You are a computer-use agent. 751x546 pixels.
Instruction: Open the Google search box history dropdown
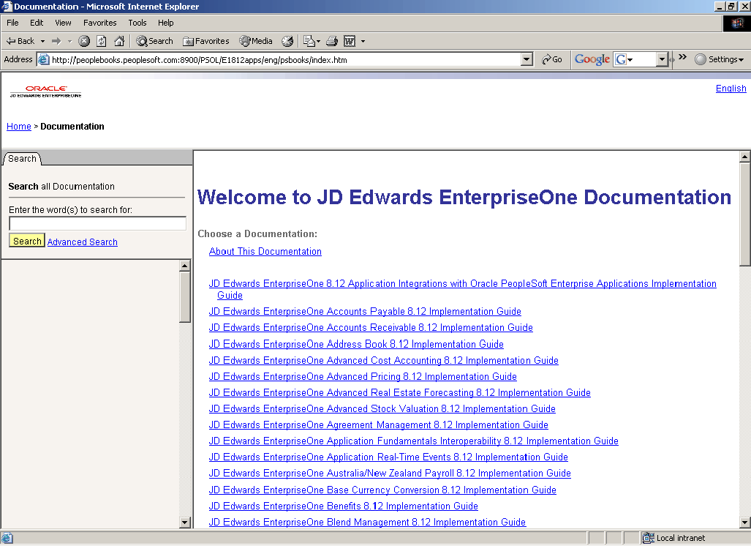point(662,59)
